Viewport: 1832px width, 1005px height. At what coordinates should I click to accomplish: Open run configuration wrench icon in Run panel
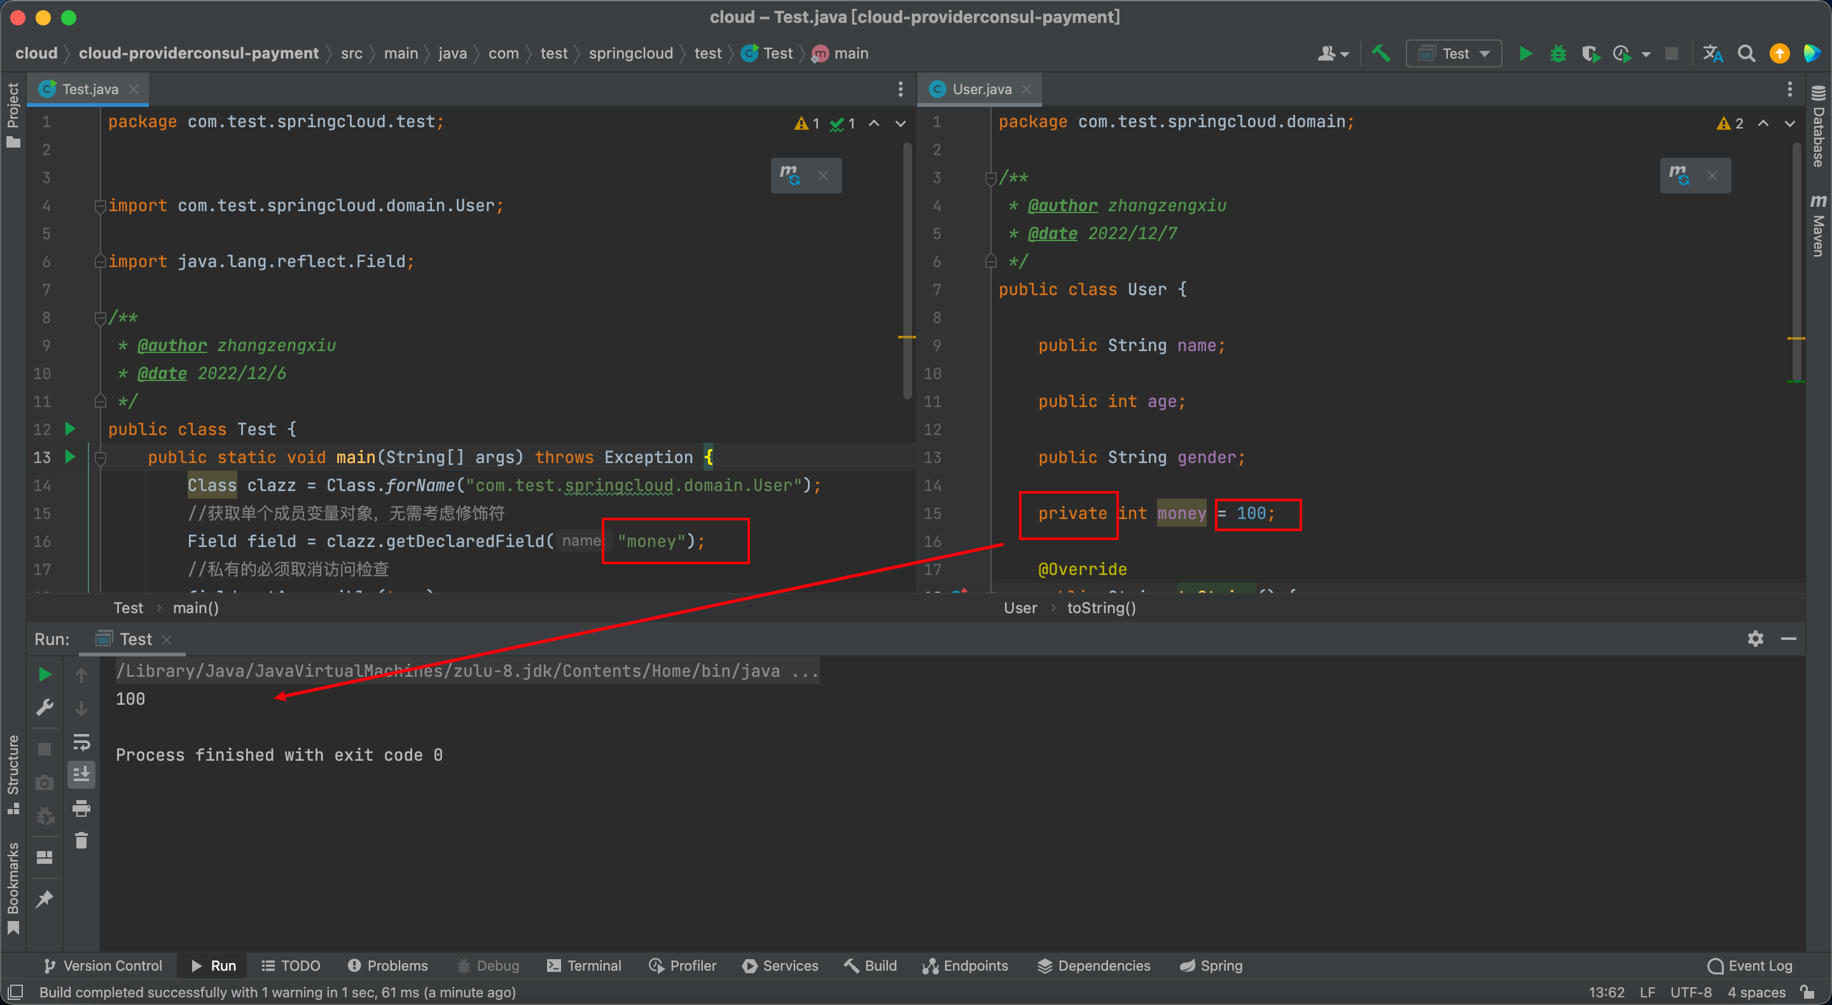(44, 707)
